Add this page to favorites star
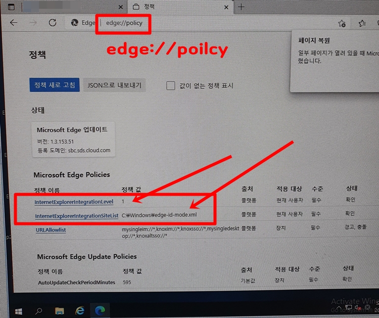Screen dimensions: 379x318 point(342,23)
